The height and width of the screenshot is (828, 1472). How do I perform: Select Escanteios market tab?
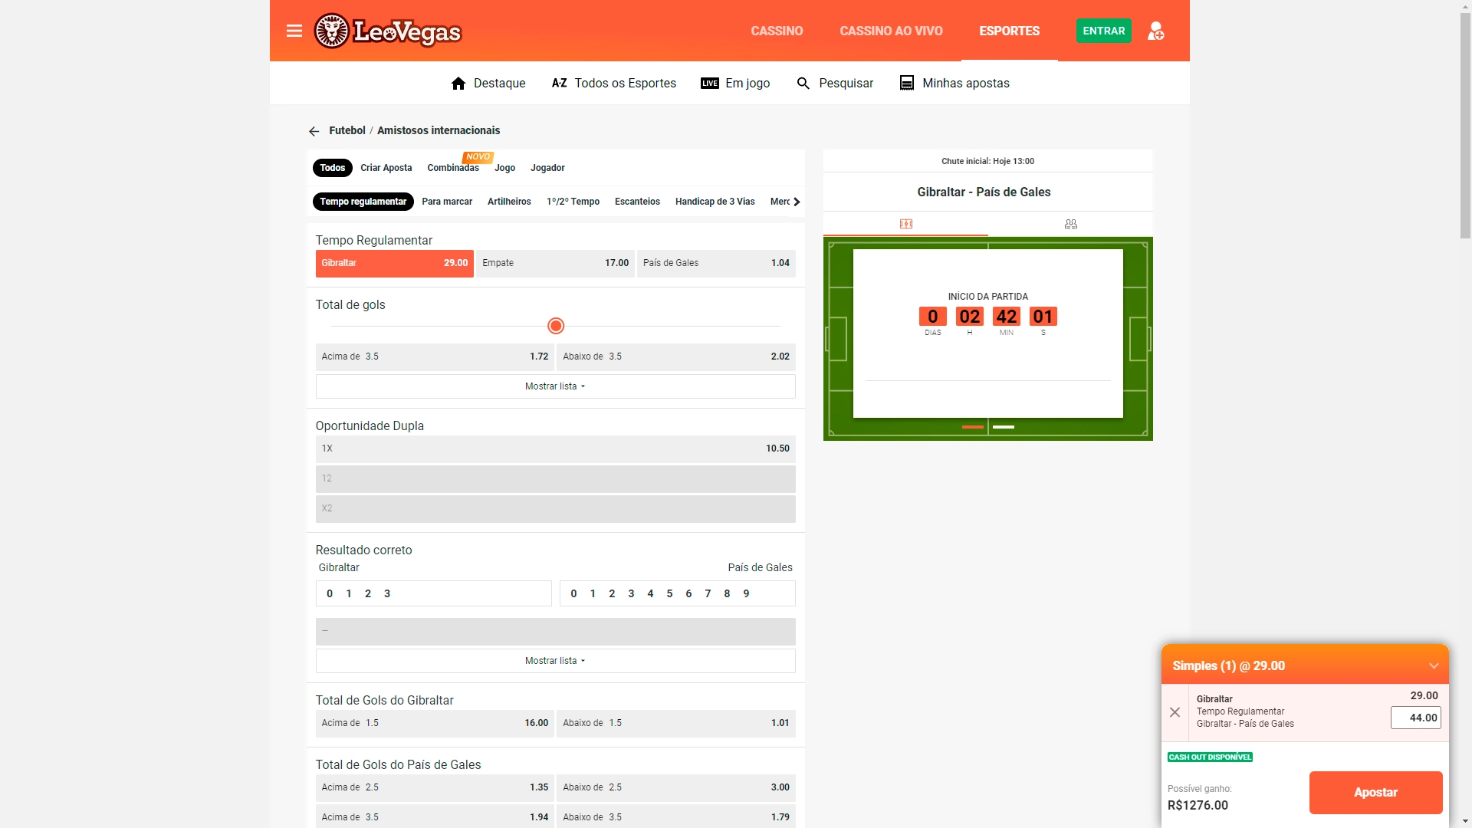click(x=637, y=202)
